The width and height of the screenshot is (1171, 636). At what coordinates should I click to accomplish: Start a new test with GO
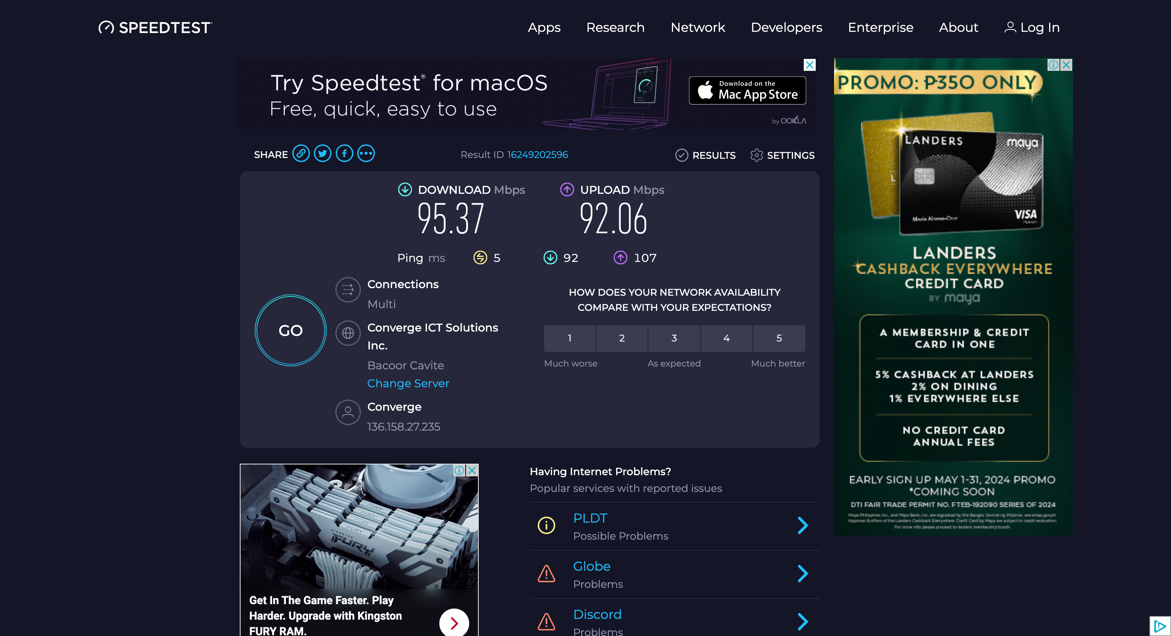(x=290, y=330)
